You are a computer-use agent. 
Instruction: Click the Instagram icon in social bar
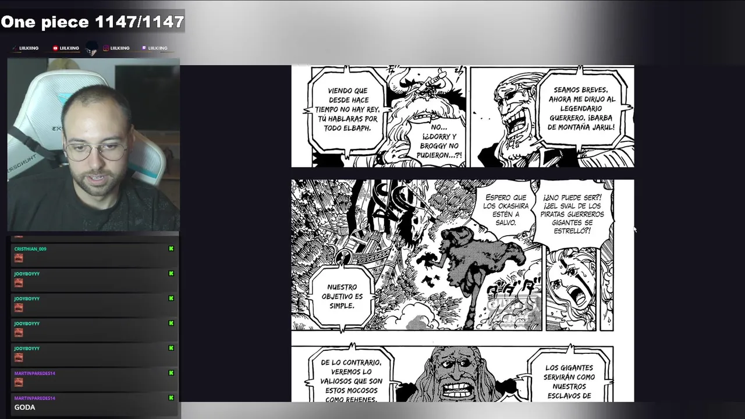(106, 48)
